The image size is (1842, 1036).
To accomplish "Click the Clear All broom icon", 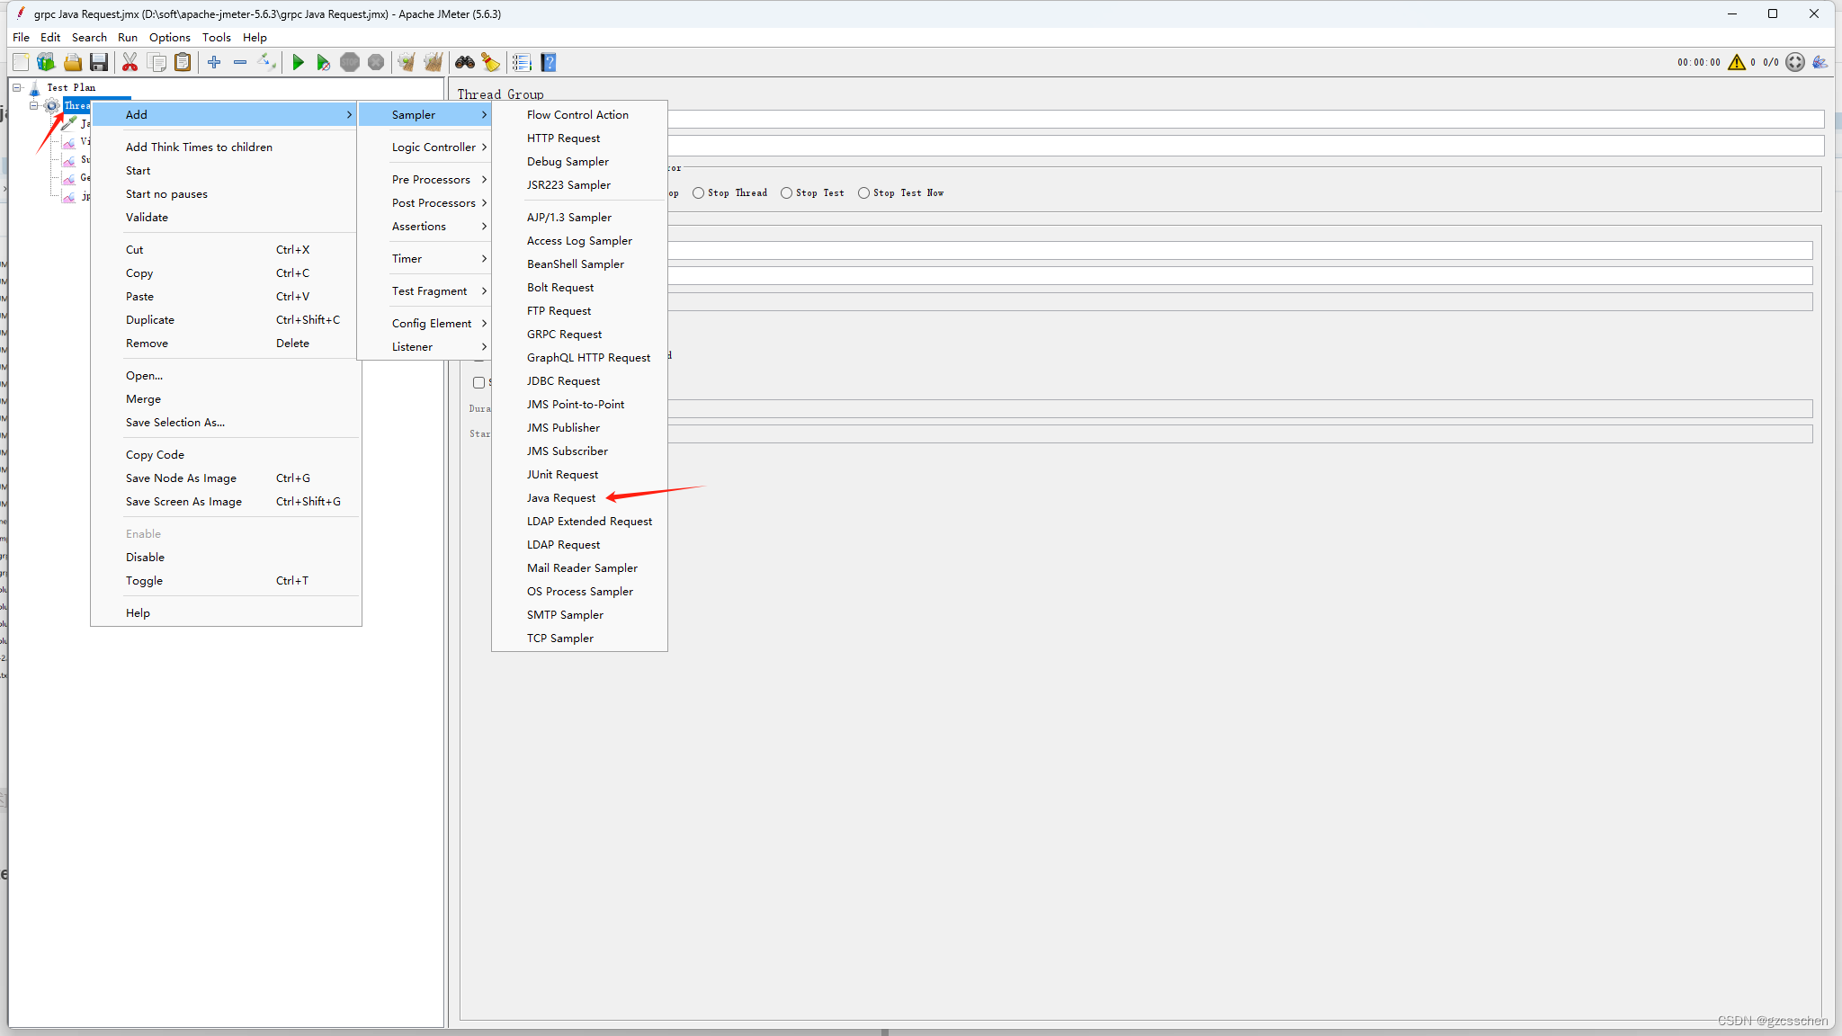I will (433, 62).
